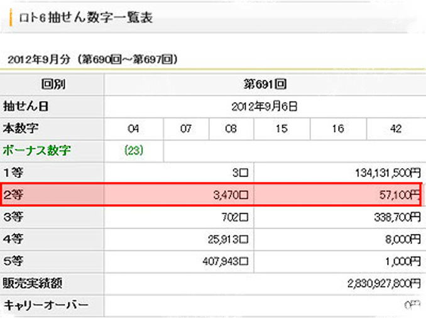Click bonus number (23)

coord(134,151)
